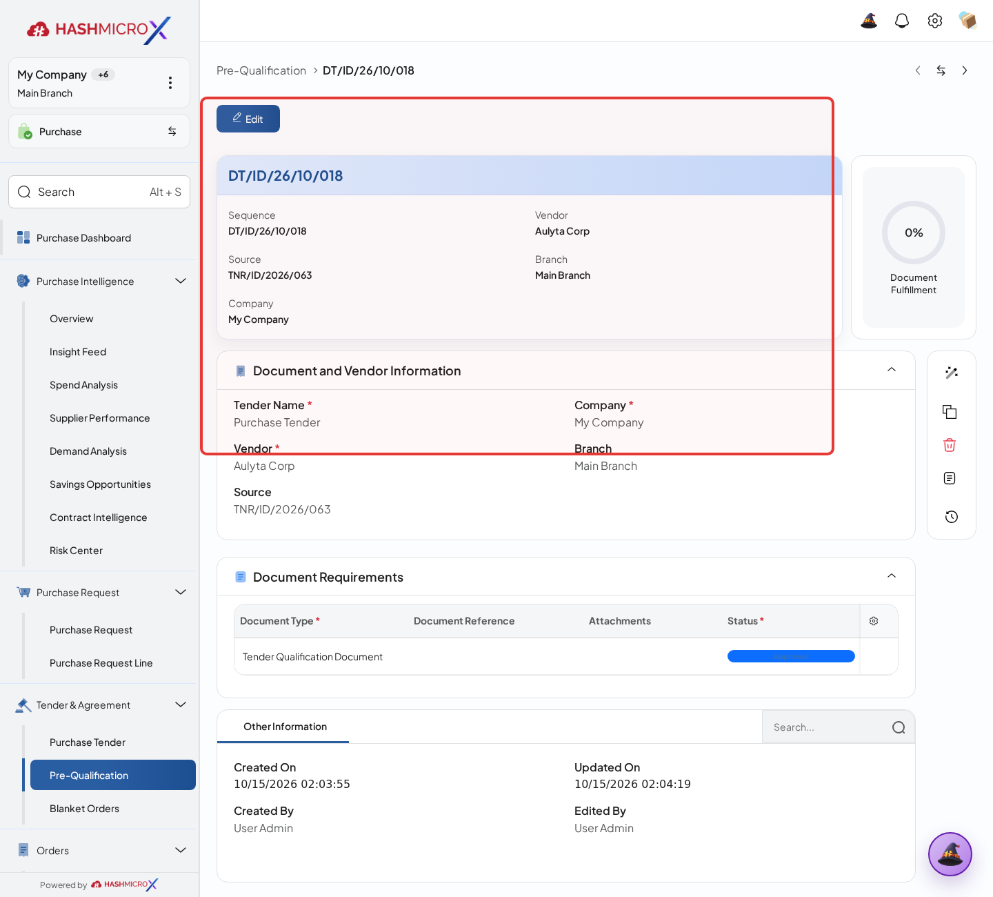Screen dimensions: 993x897
Task: Click the 0% Document Fulfillment progress circle
Action: 914,233
